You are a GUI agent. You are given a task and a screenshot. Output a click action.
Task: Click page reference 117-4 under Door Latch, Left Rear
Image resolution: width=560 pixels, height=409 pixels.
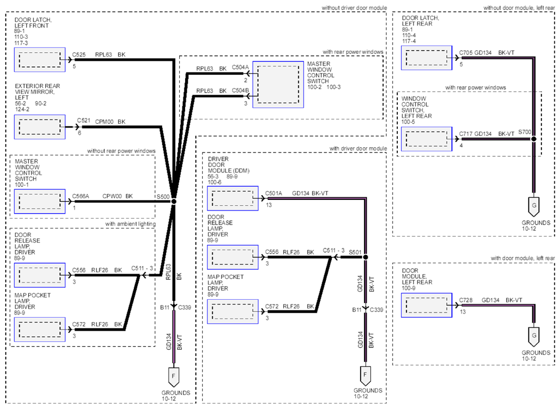coord(409,41)
